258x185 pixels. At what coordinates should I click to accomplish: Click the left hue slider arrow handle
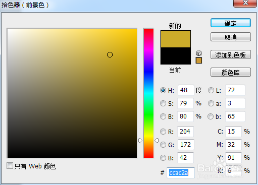tap(140, 140)
